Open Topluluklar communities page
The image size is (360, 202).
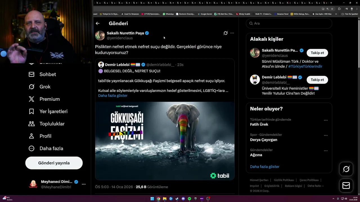(x=46, y=124)
